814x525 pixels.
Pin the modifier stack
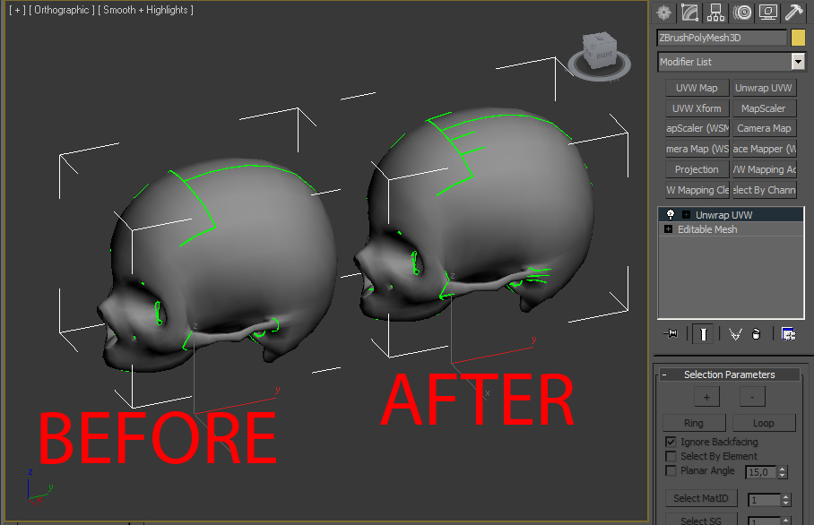(x=671, y=333)
